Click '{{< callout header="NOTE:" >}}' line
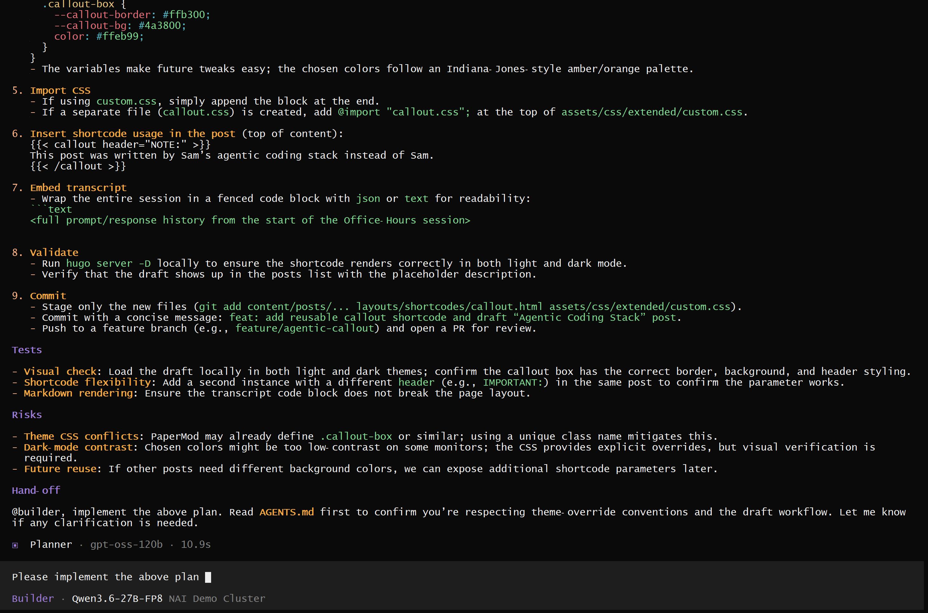The image size is (928, 613). coord(120,145)
